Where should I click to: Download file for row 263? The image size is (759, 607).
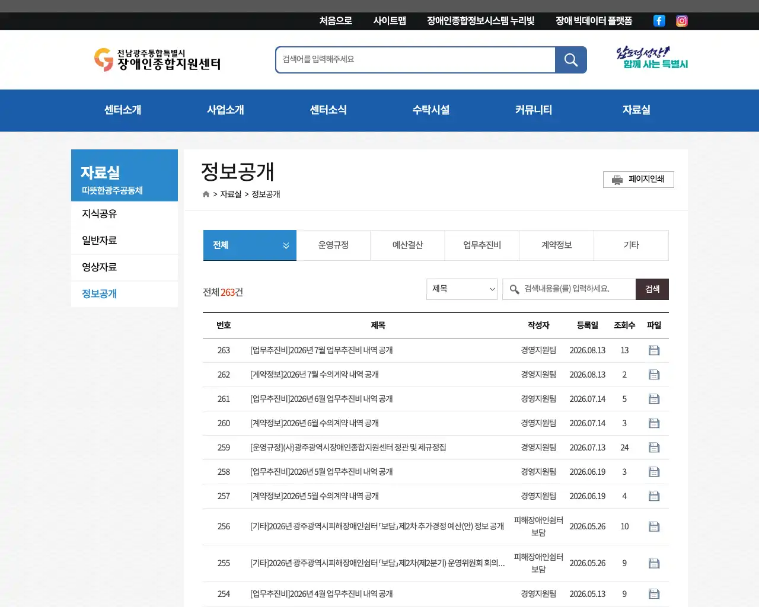click(x=654, y=350)
